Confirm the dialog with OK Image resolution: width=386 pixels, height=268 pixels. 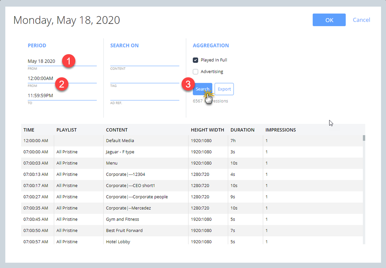pos(329,20)
